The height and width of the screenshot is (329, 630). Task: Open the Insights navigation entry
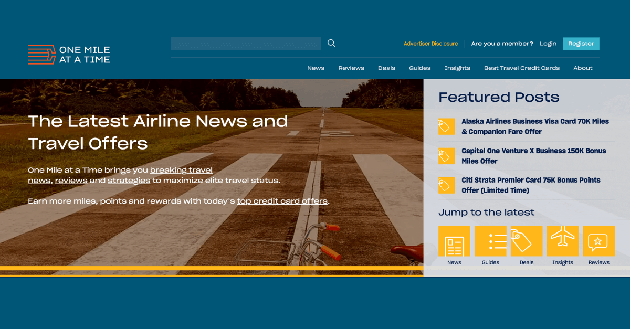pyautogui.click(x=457, y=68)
